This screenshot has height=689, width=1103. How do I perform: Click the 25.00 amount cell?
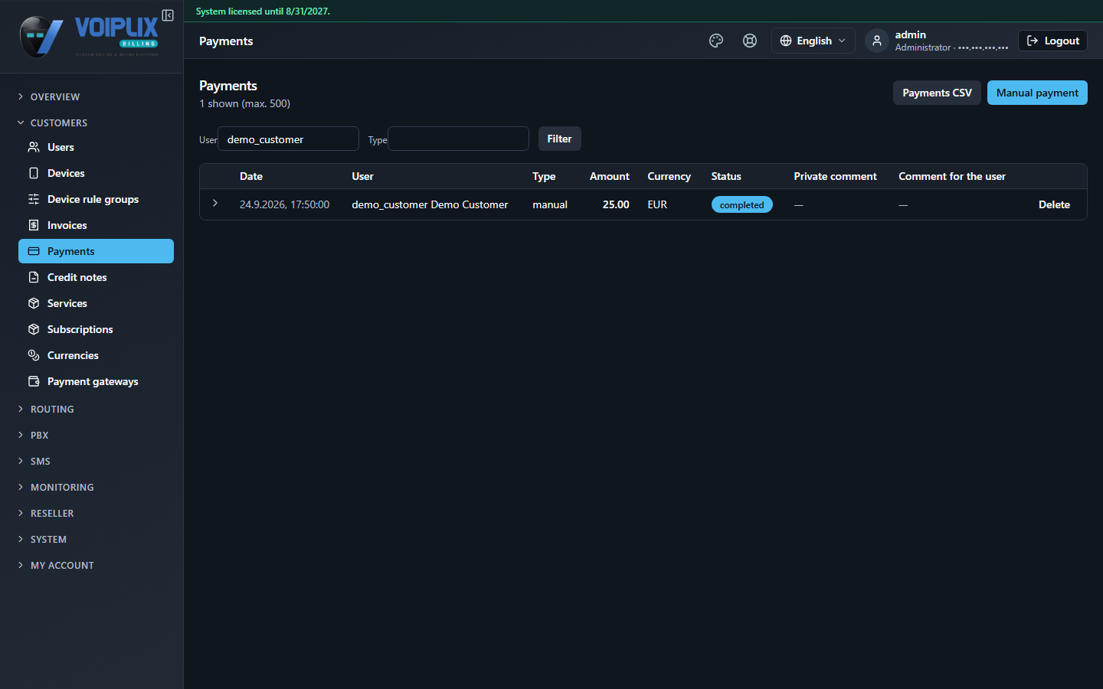[616, 204]
